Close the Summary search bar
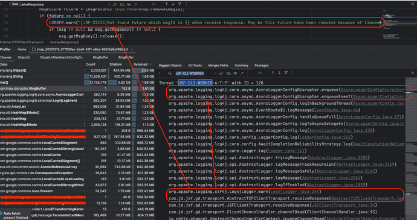Viewport: 417px width, 220px height. click(x=413, y=73)
